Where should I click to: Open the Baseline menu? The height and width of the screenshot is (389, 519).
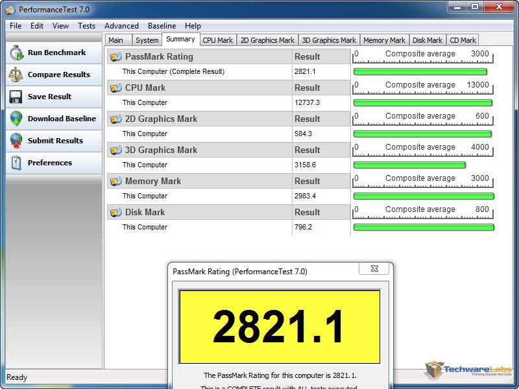click(x=162, y=26)
